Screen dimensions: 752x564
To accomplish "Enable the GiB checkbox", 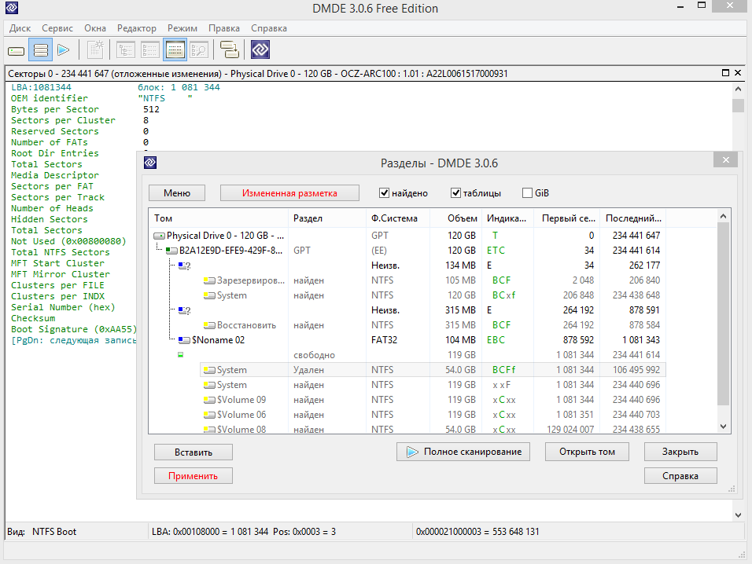I will tap(527, 193).
